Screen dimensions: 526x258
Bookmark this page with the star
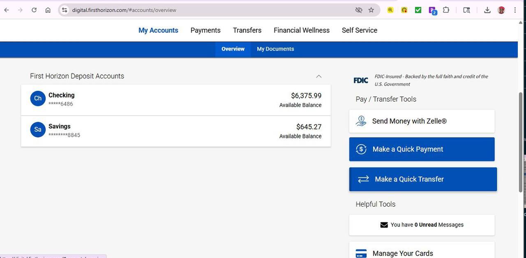tap(371, 10)
